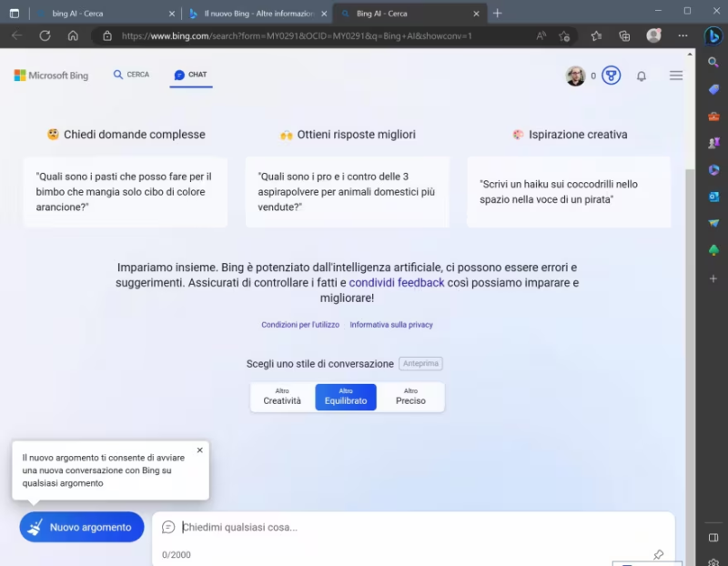Open the Shopping tag sidebar icon
Viewport: 728px width, 566px height.
[x=713, y=89]
